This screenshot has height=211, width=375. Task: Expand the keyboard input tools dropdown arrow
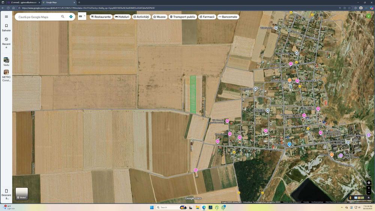point(84,16)
